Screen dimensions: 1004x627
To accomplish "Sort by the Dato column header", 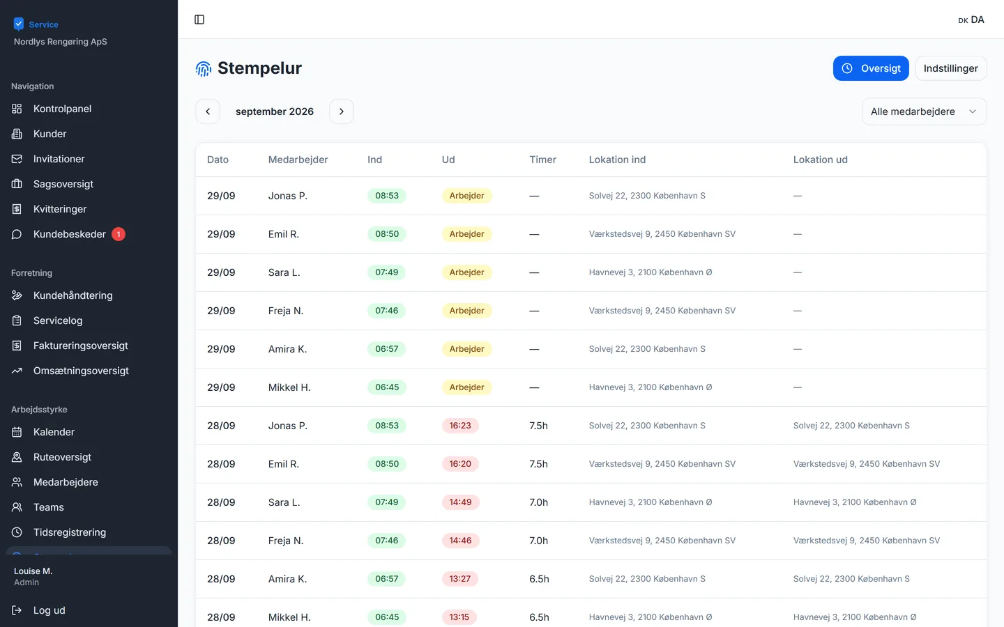I will tap(218, 160).
